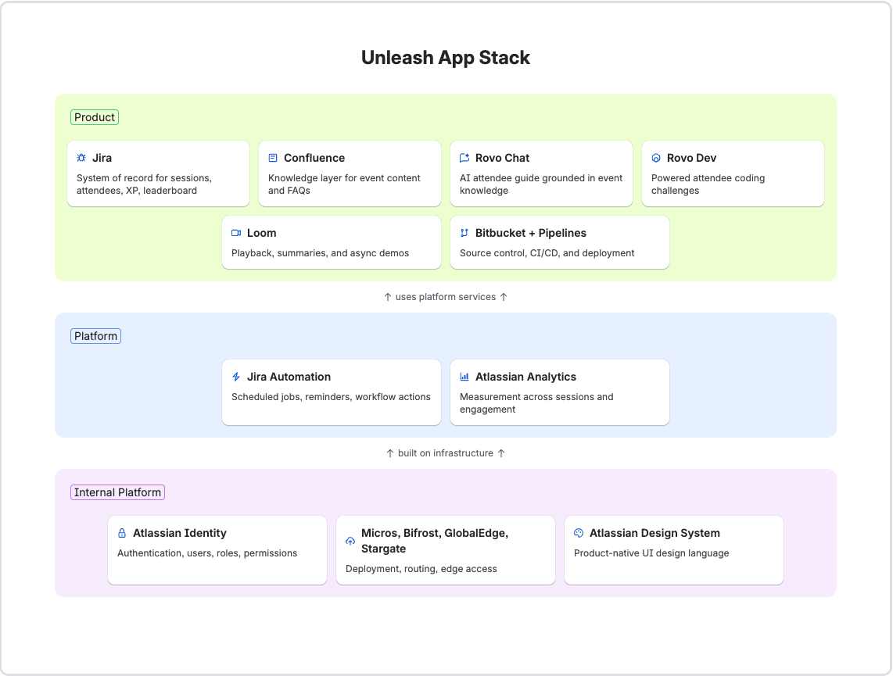Click the 'built on infrastructure' label
The height and width of the screenshot is (676, 893).
tap(446, 453)
